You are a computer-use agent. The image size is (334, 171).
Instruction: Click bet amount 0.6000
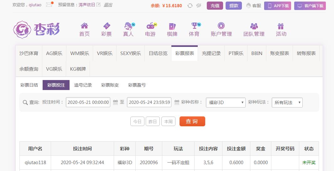pyautogui.click(x=236, y=163)
